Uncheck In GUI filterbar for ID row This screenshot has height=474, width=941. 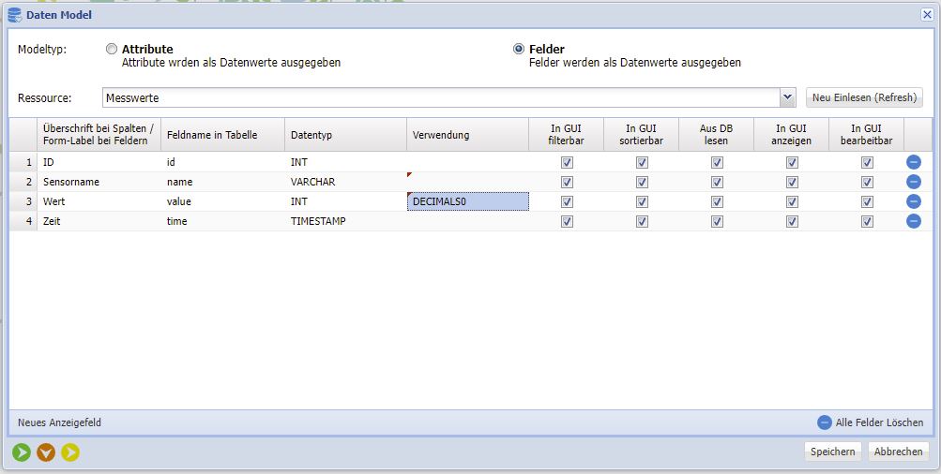pos(567,162)
